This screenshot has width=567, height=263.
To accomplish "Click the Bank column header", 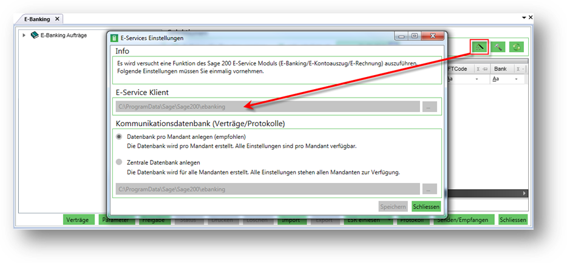I will [500, 69].
